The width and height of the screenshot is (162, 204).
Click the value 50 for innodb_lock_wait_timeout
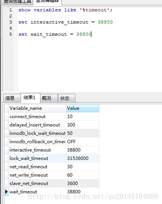(x=83, y=133)
